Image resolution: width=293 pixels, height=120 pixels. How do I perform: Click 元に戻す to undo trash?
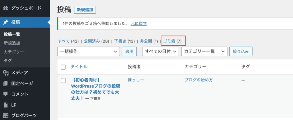(x=139, y=23)
